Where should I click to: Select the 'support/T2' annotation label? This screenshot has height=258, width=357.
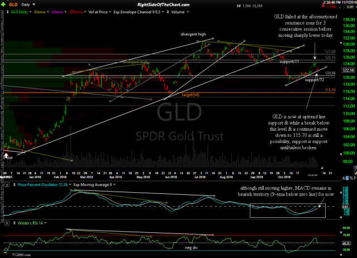[x=315, y=80]
